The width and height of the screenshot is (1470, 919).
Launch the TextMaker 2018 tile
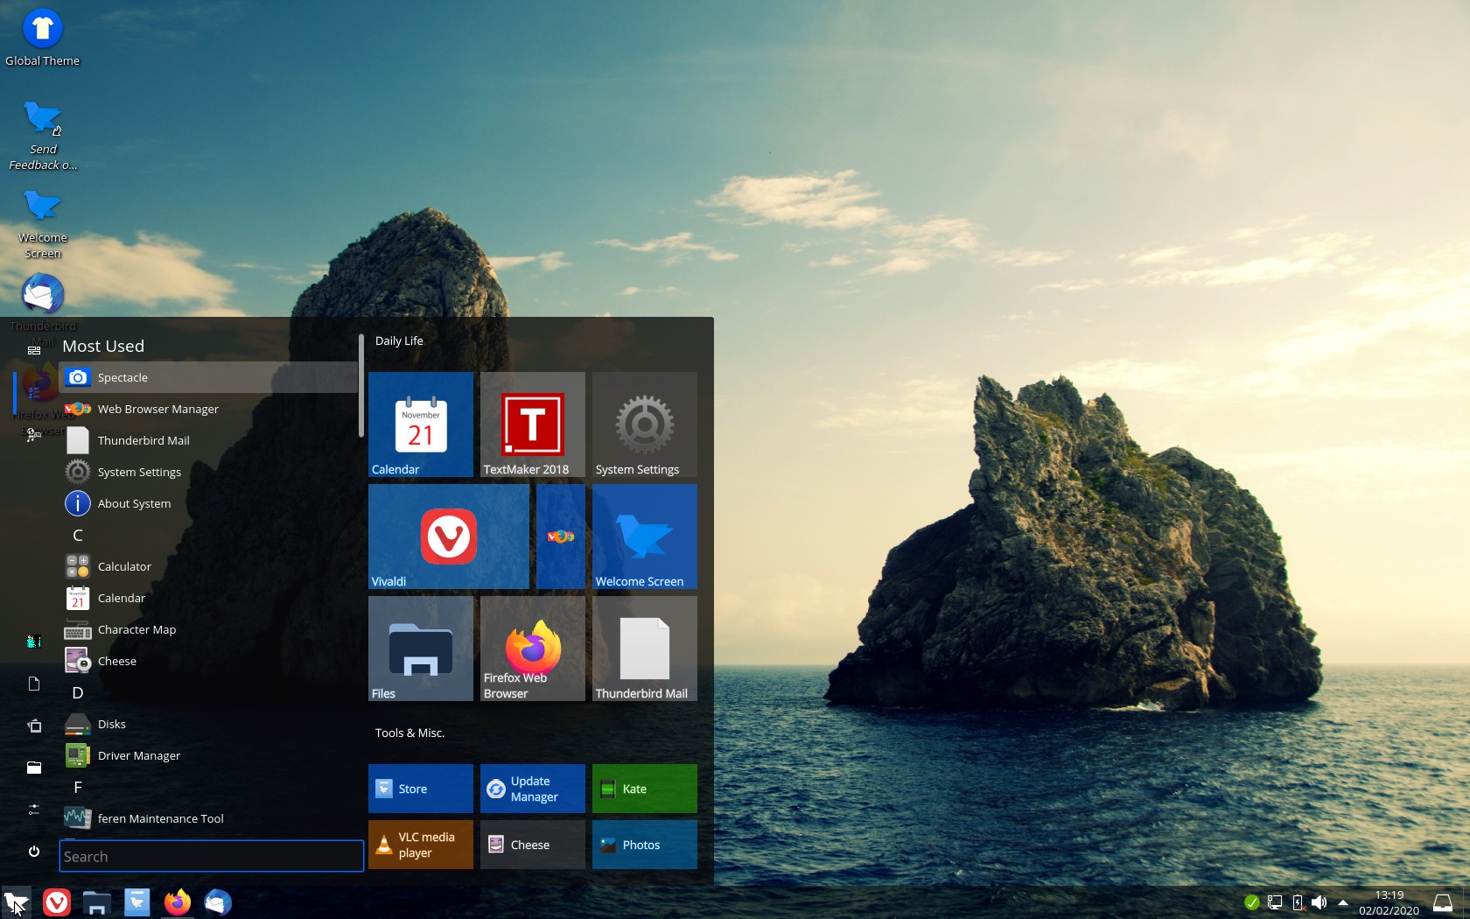[532, 424]
